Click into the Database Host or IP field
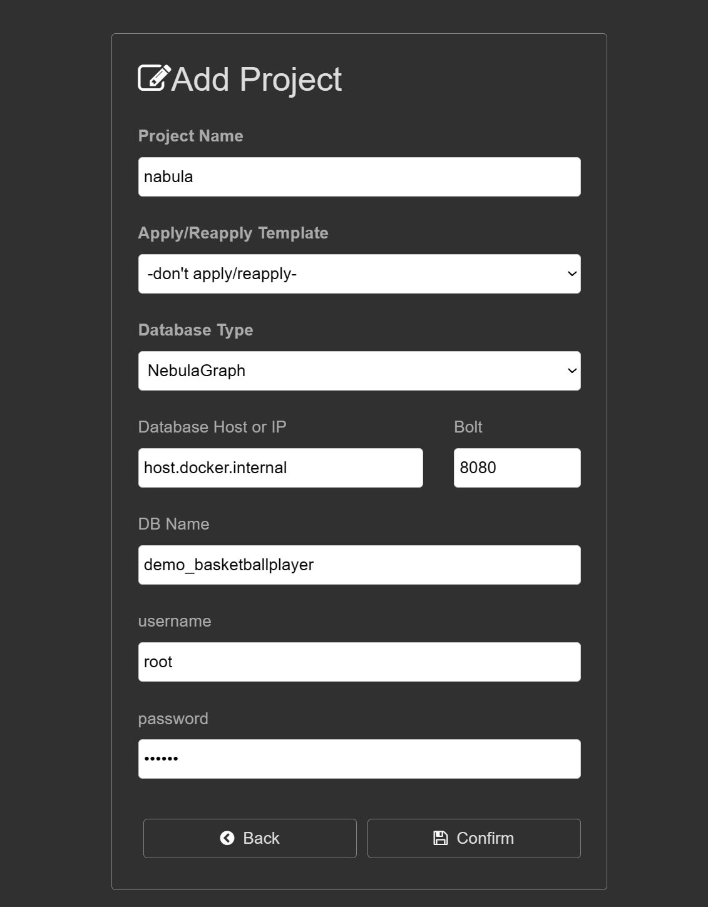This screenshot has width=708, height=907. pos(280,468)
